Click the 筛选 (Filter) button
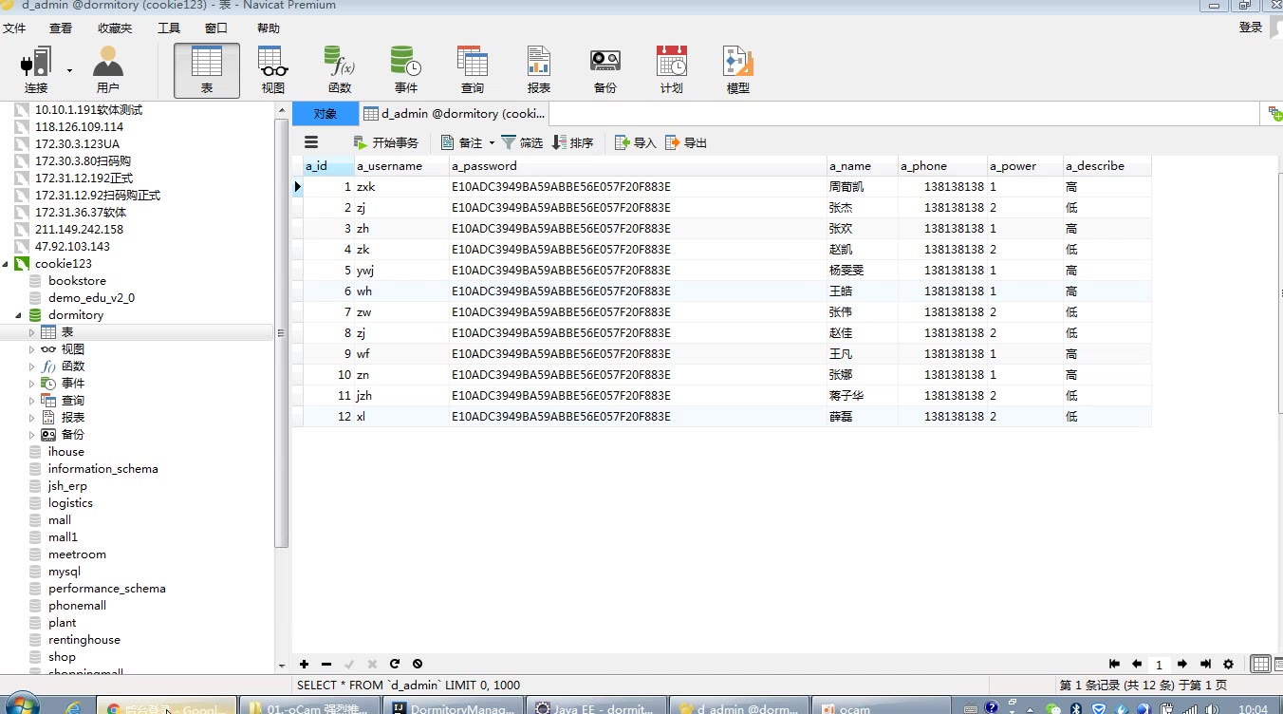 click(x=522, y=143)
